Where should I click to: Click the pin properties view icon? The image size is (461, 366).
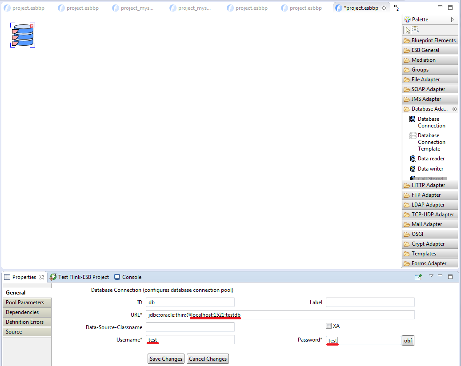click(418, 277)
